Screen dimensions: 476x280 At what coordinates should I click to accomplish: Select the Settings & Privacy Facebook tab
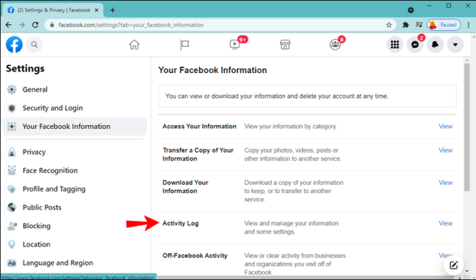[53, 10]
